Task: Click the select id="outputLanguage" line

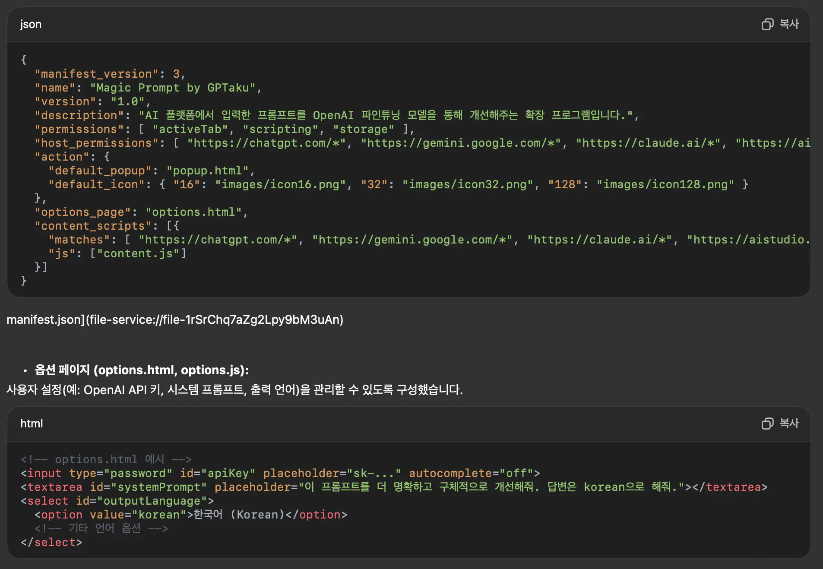Action: [117, 501]
